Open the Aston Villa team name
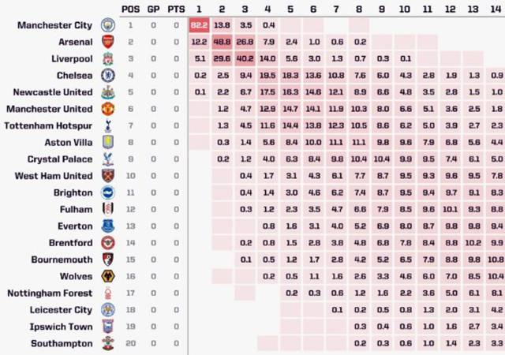This screenshot has width=505, height=355. pyautogui.click(x=68, y=143)
